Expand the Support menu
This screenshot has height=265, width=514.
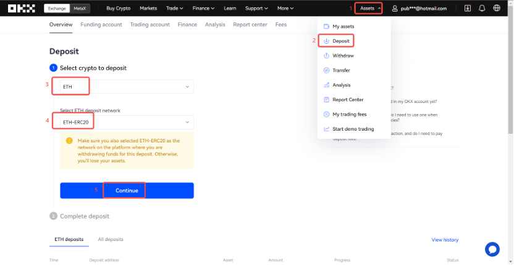256,8
